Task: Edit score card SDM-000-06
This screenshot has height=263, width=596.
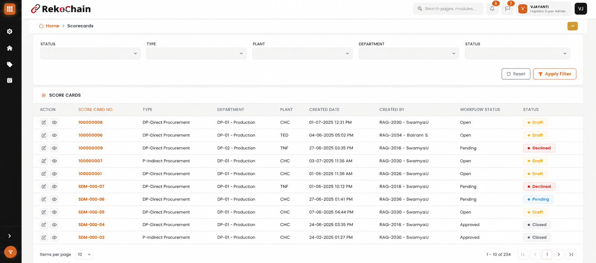Action: pyautogui.click(x=44, y=199)
